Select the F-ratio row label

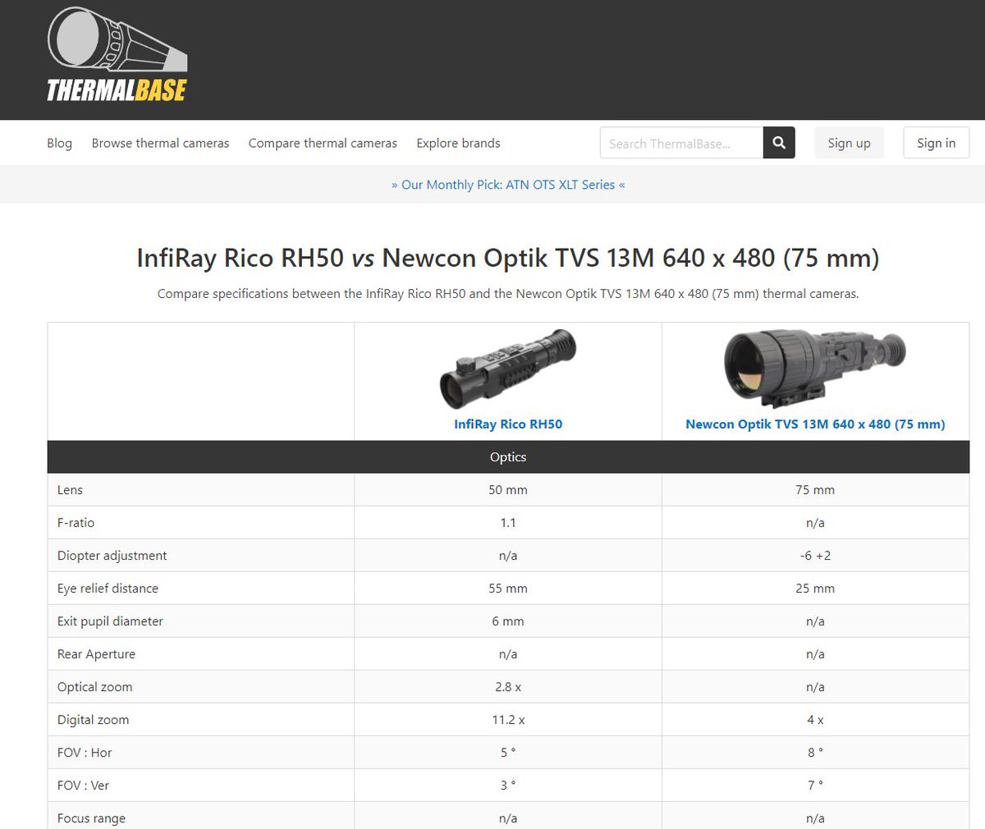(x=76, y=523)
